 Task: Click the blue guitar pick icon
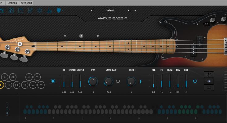(59, 10)
